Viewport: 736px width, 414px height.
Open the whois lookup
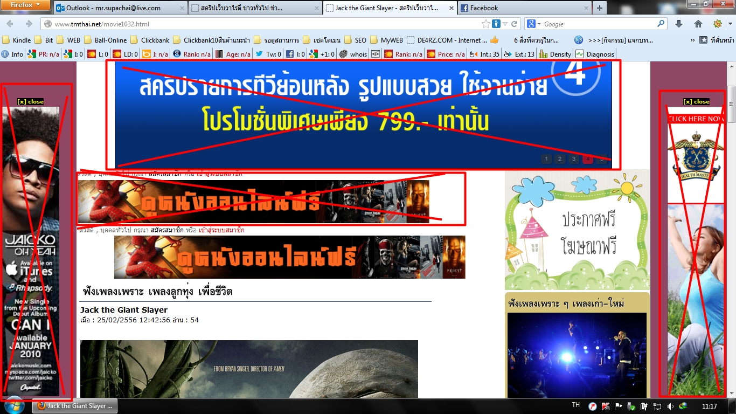353,54
